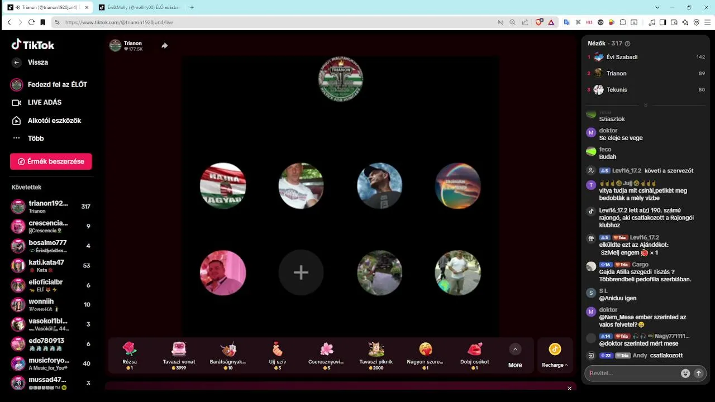Image resolution: width=715 pixels, height=402 pixels.
Task: Bookmark the page in the browser toolbar
Action: (42, 22)
